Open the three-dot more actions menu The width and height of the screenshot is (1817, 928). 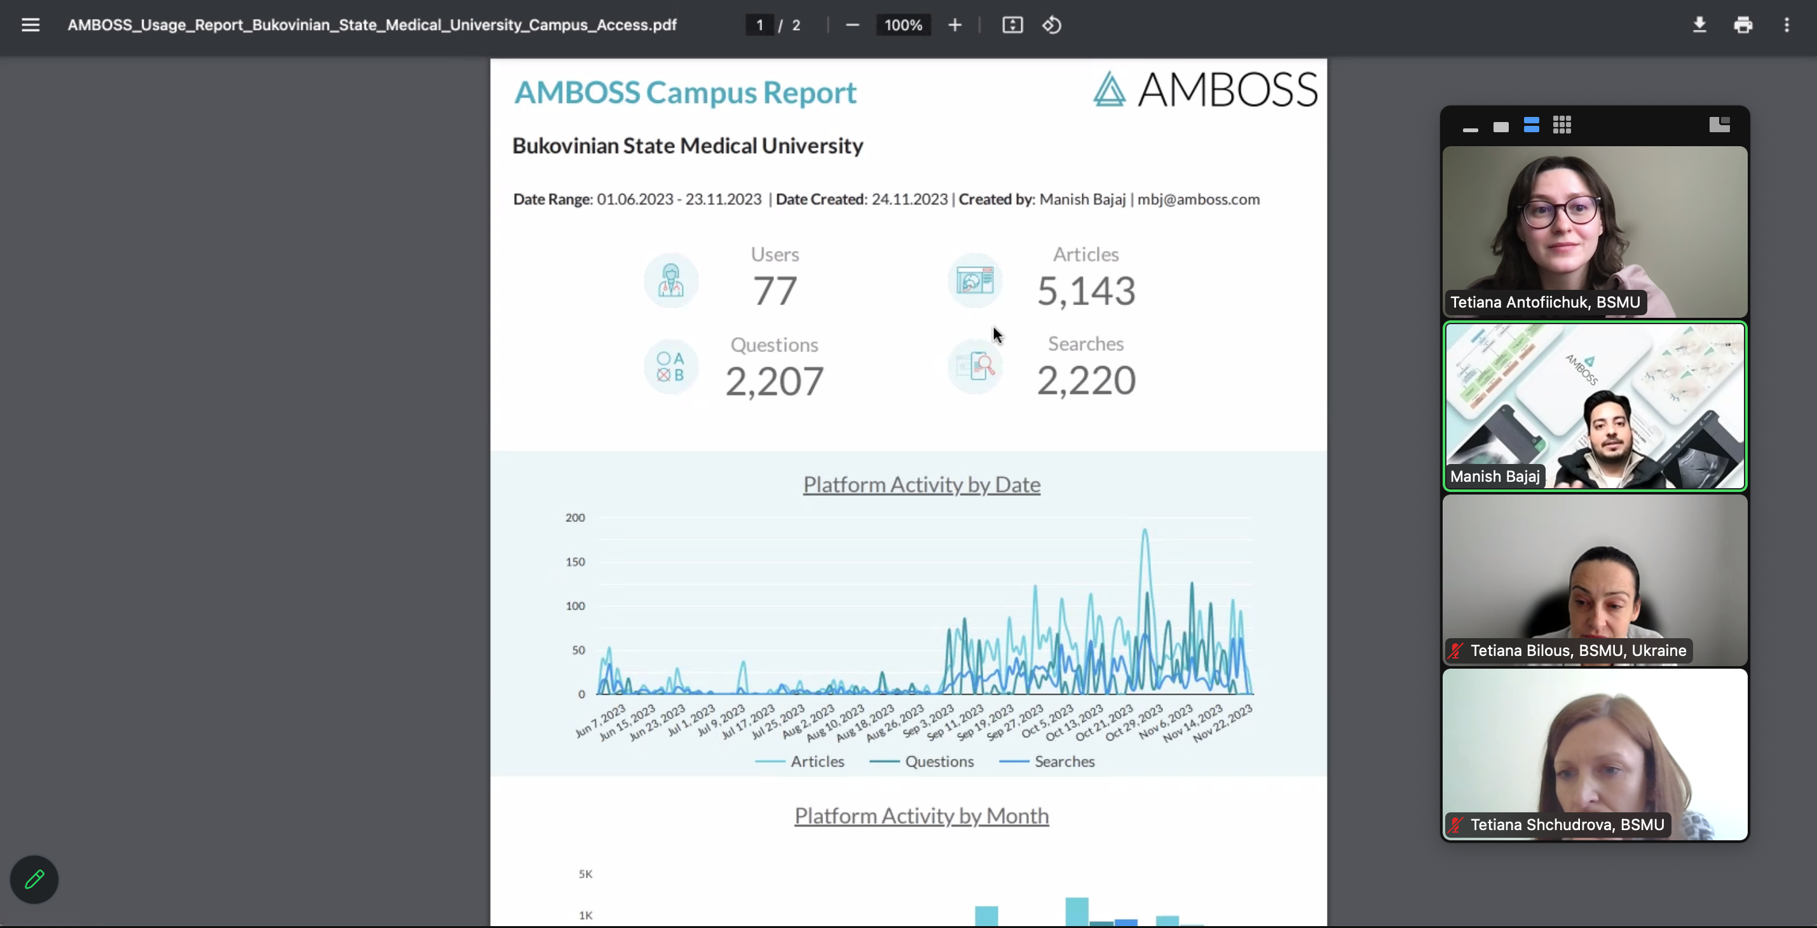coord(1786,25)
